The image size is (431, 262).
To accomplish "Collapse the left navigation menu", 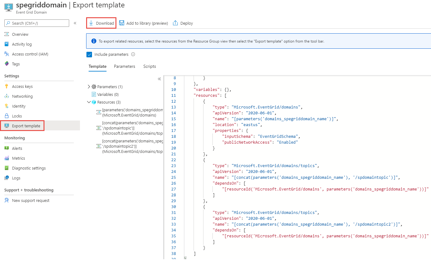I will [x=75, y=23].
